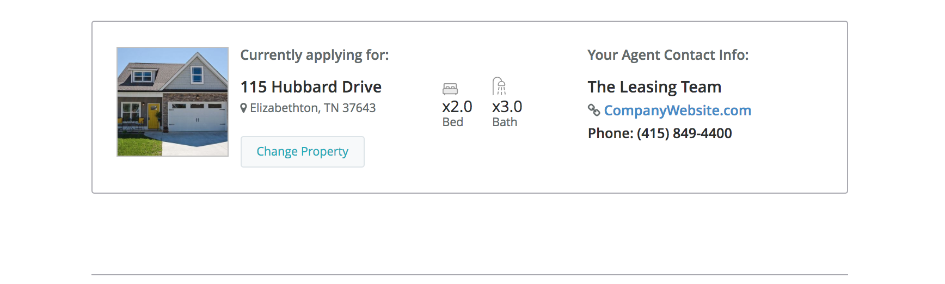Click the shower bath icon
The width and height of the screenshot is (945, 284).
[x=499, y=87]
